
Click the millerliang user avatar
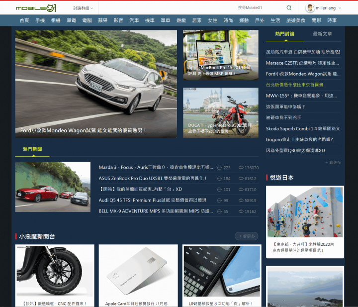(310, 8)
